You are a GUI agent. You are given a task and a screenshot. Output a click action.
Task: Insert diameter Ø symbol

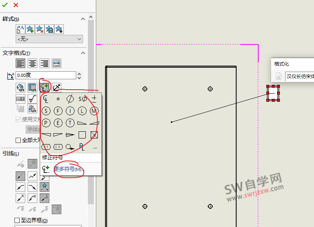(70, 99)
